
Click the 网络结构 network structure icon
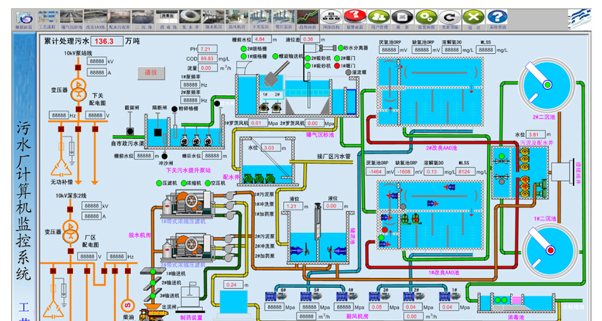[332, 17]
